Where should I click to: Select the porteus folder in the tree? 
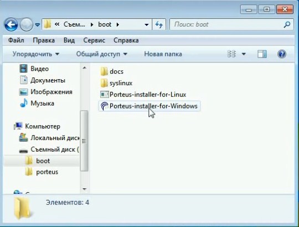[47, 172]
